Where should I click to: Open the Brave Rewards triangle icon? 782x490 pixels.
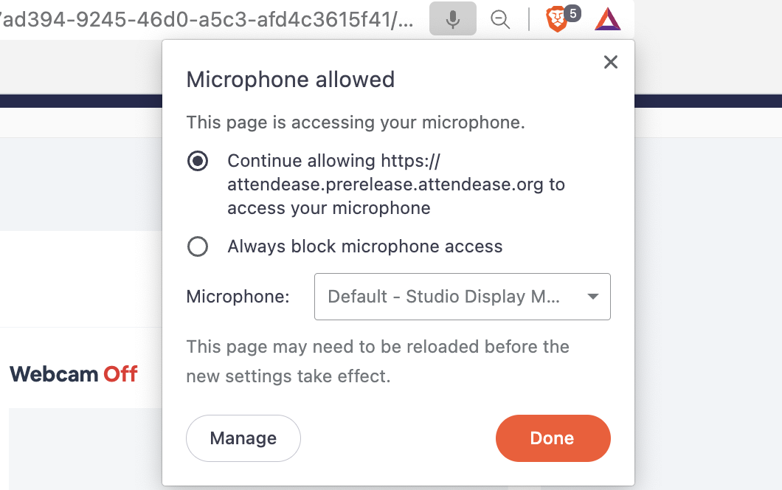607,19
